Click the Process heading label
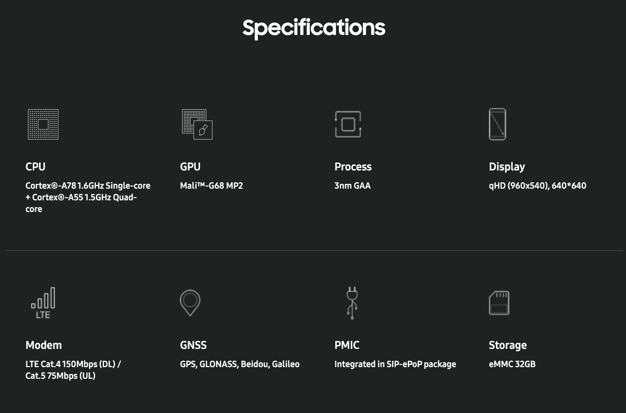This screenshot has height=413, width=626. click(353, 167)
